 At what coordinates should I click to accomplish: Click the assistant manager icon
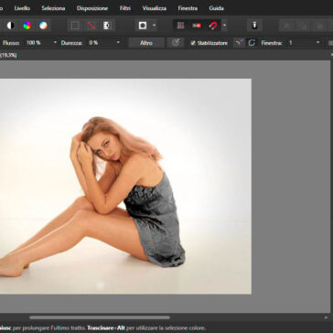(254, 26)
